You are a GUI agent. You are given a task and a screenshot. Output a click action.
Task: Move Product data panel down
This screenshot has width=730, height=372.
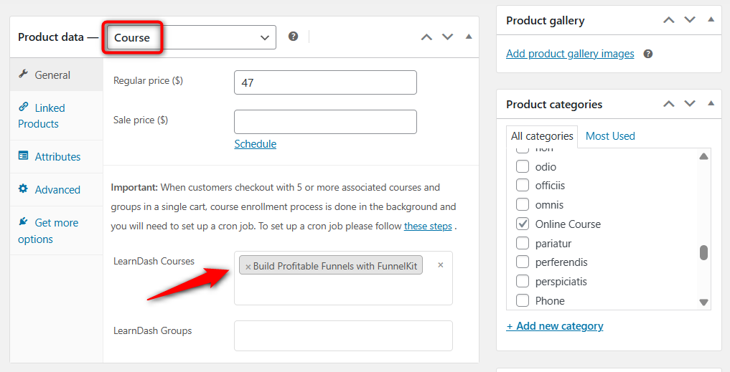point(448,37)
